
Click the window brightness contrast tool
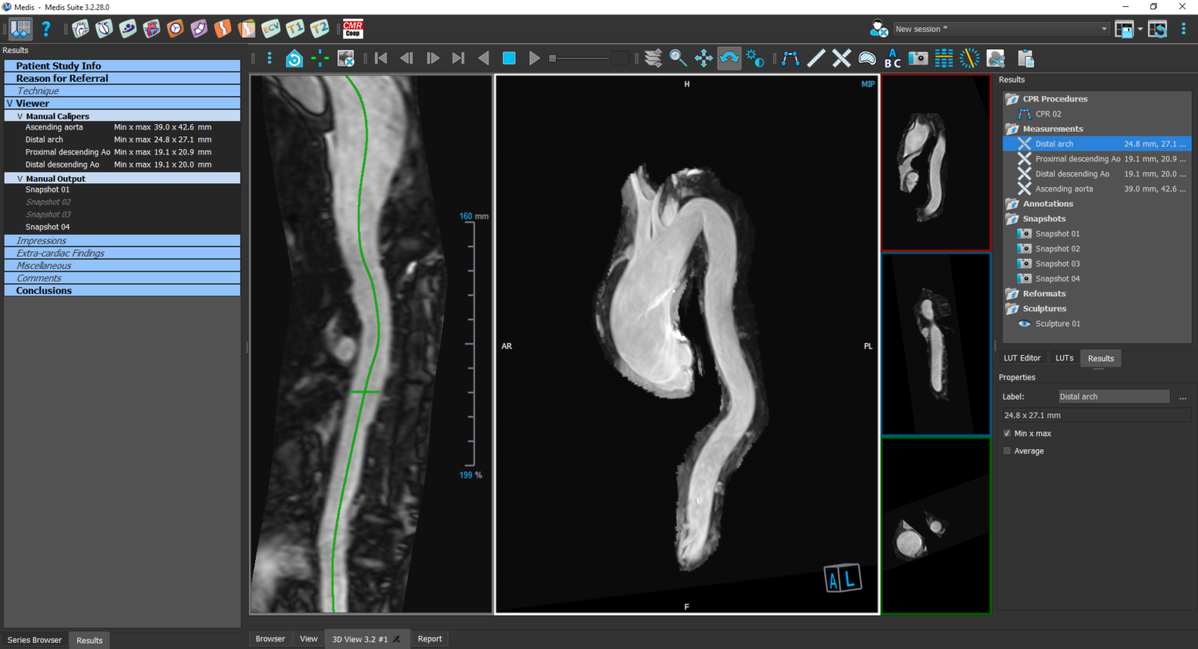[755, 59]
